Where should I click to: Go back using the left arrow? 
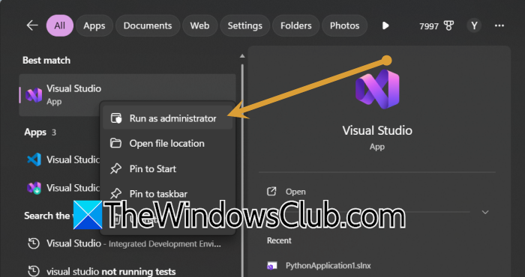point(32,25)
